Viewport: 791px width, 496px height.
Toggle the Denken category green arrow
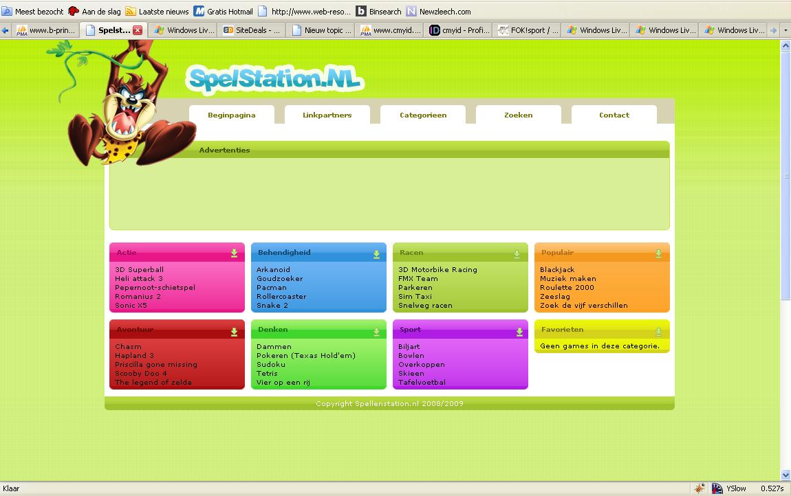(376, 332)
